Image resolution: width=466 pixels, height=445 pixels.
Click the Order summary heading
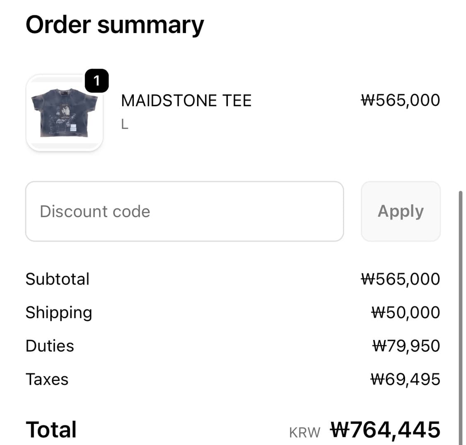115,25
